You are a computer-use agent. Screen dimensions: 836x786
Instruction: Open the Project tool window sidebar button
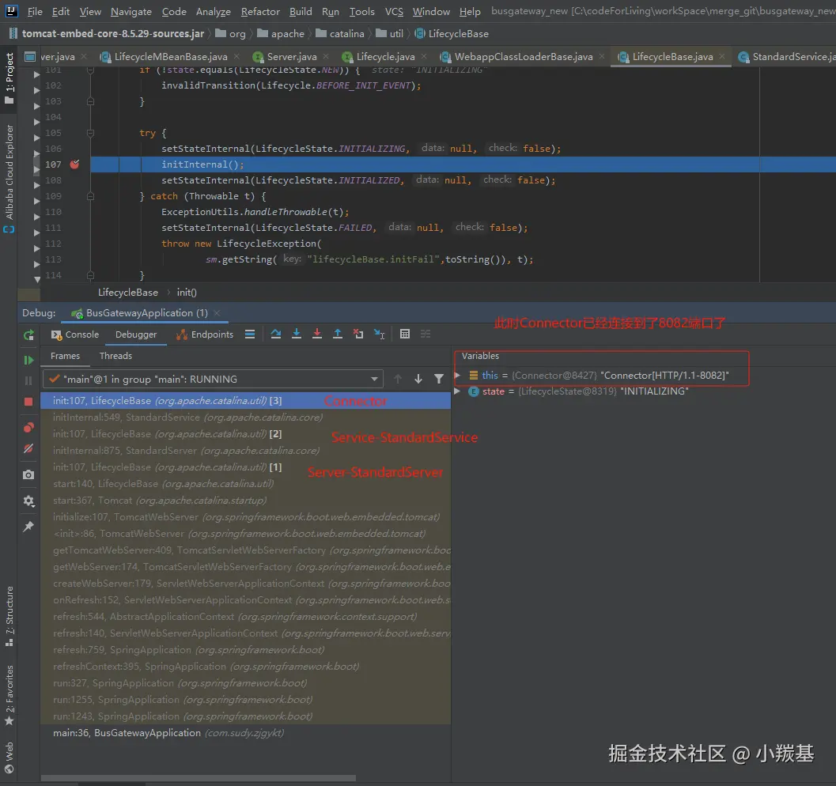[9, 78]
